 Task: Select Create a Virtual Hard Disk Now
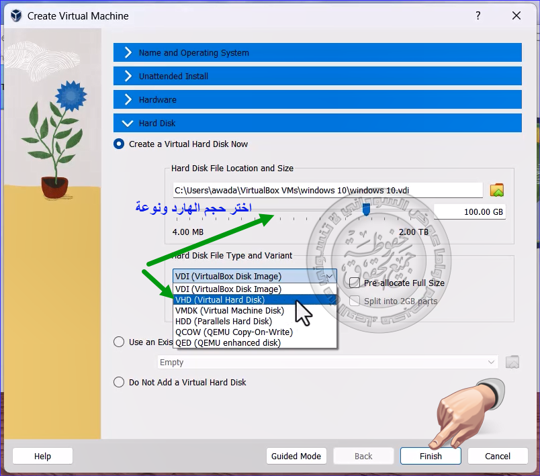(119, 144)
